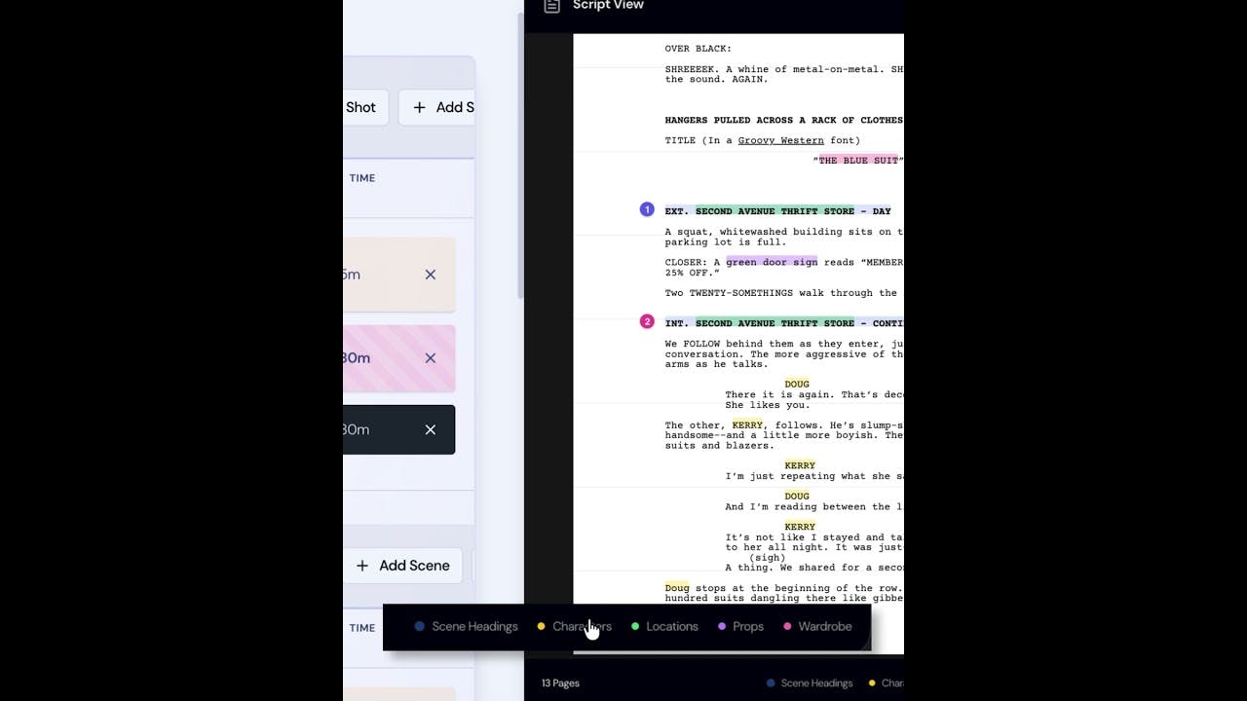Remove the dark strip with X icon
The width and height of the screenshot is (1247, 701).
click(430, 429)
